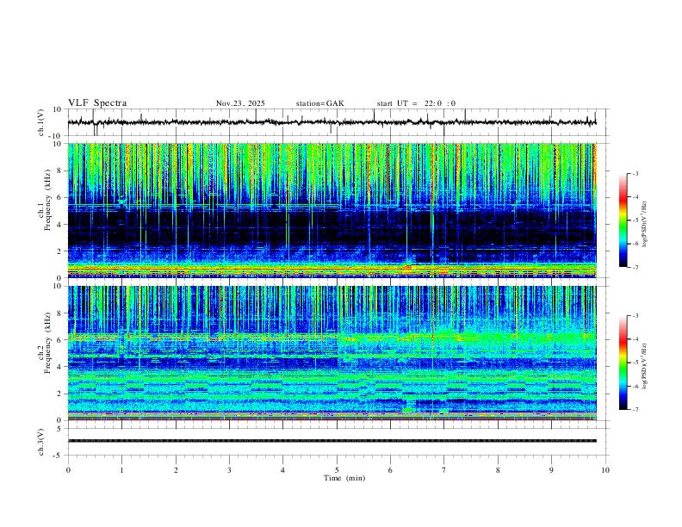
Task: Click the "-3" tick on ch.1 colorbar
Action: point(635,174)
